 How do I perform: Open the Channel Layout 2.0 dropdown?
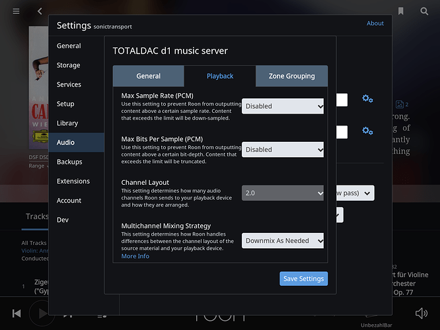point(283,193)
